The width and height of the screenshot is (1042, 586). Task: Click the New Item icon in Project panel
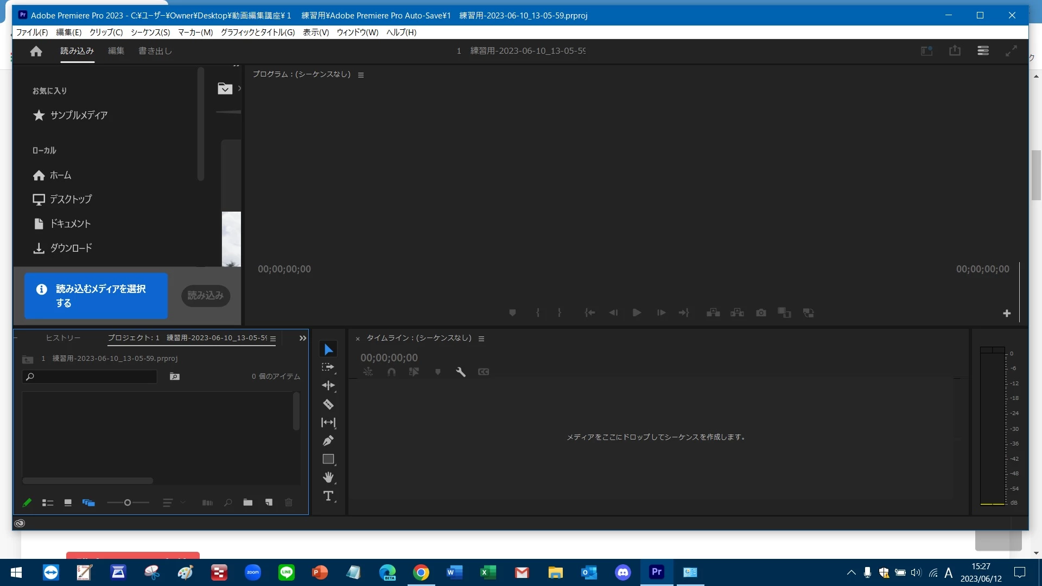pos(269,502)
